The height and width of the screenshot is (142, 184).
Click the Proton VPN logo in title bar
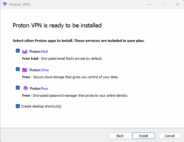tap(5, 4)
